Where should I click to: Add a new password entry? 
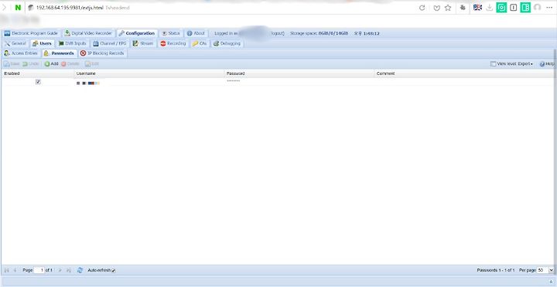tap(52, 64)
